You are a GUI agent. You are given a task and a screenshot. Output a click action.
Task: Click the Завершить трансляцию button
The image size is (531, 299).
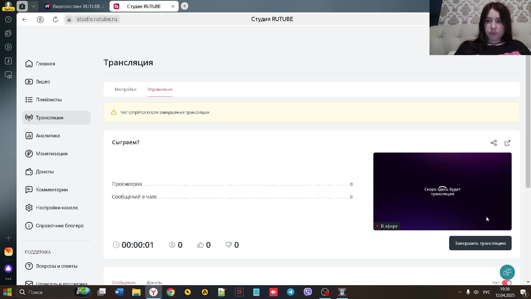pos(480,243)
